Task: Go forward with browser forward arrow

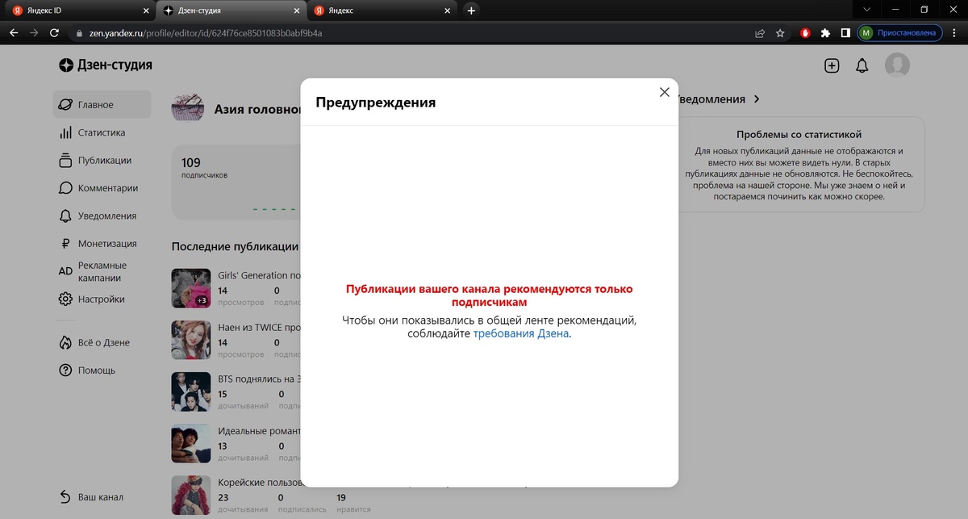Action: click(x=34, y=33)
